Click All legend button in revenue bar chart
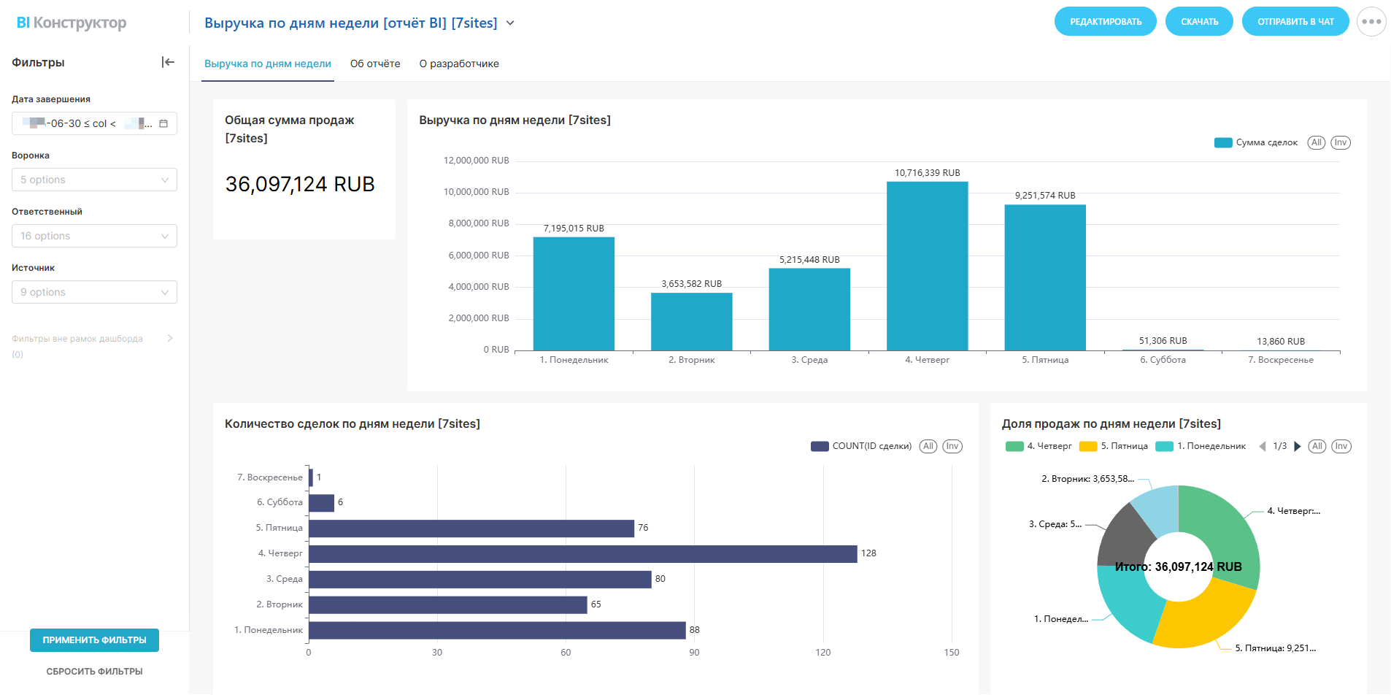This screenshot has width=1391, height=695. point(1316,143)
